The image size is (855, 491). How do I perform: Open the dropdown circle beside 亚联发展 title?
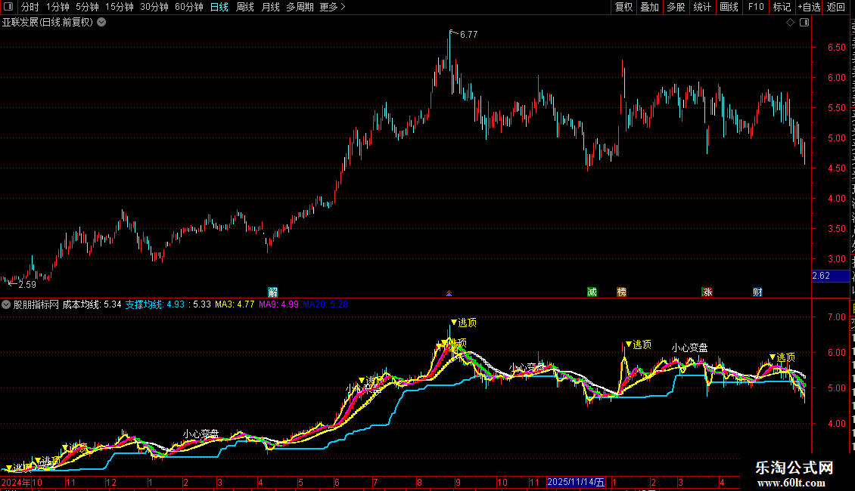(101, 23)
